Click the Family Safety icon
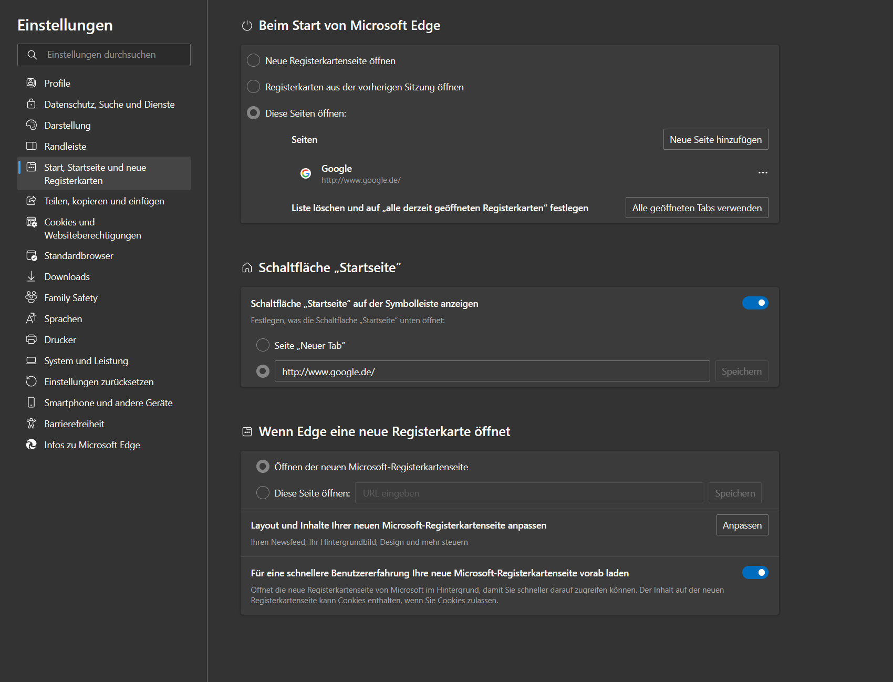The width and height of the screenshot is (893, 682). click(32, 297)
